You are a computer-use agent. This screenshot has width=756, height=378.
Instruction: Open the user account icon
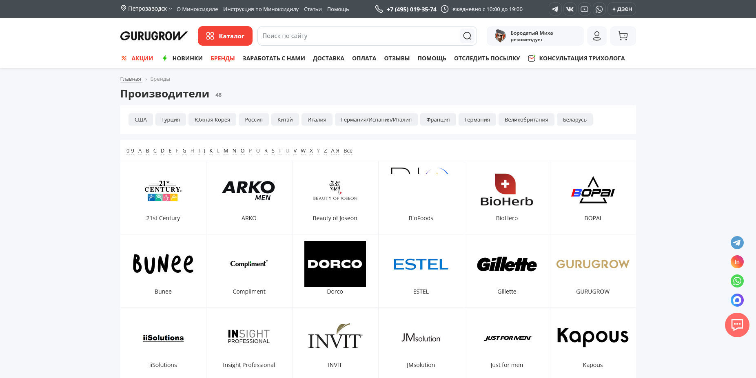pos(596,36)
